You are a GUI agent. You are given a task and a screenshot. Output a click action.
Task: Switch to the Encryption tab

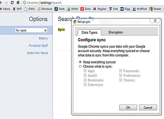(x=116, y=32)
